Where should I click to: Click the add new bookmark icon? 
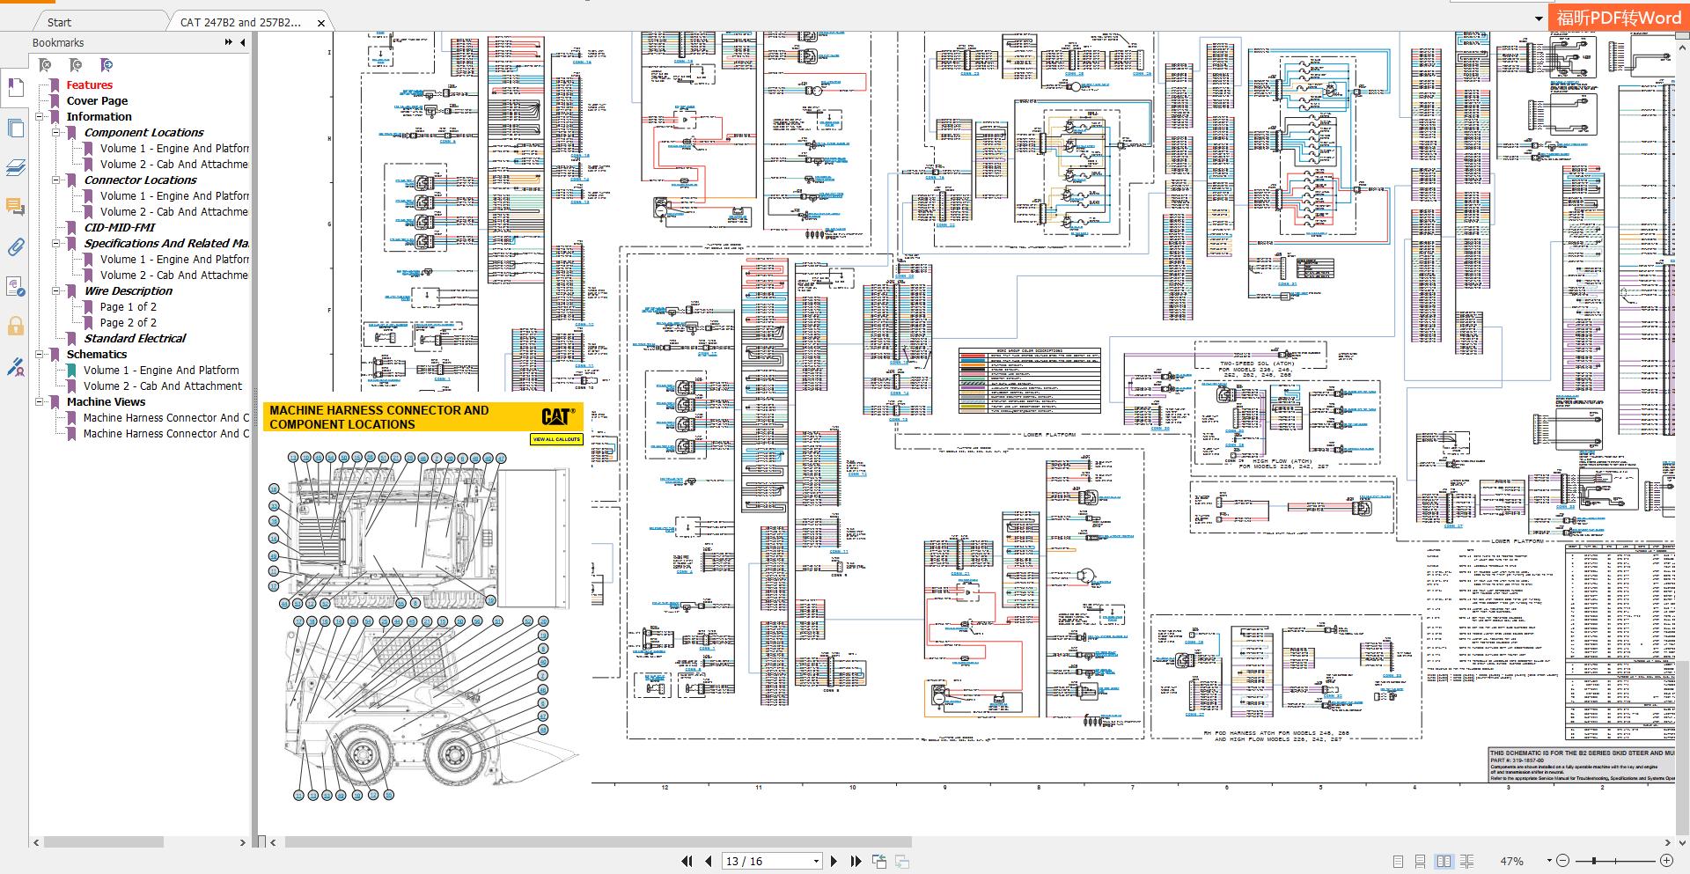(76, 65)
